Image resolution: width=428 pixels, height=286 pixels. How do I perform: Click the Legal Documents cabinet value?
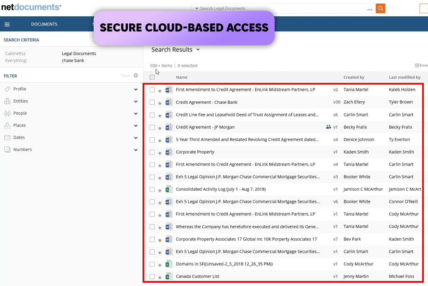(79, 54)
